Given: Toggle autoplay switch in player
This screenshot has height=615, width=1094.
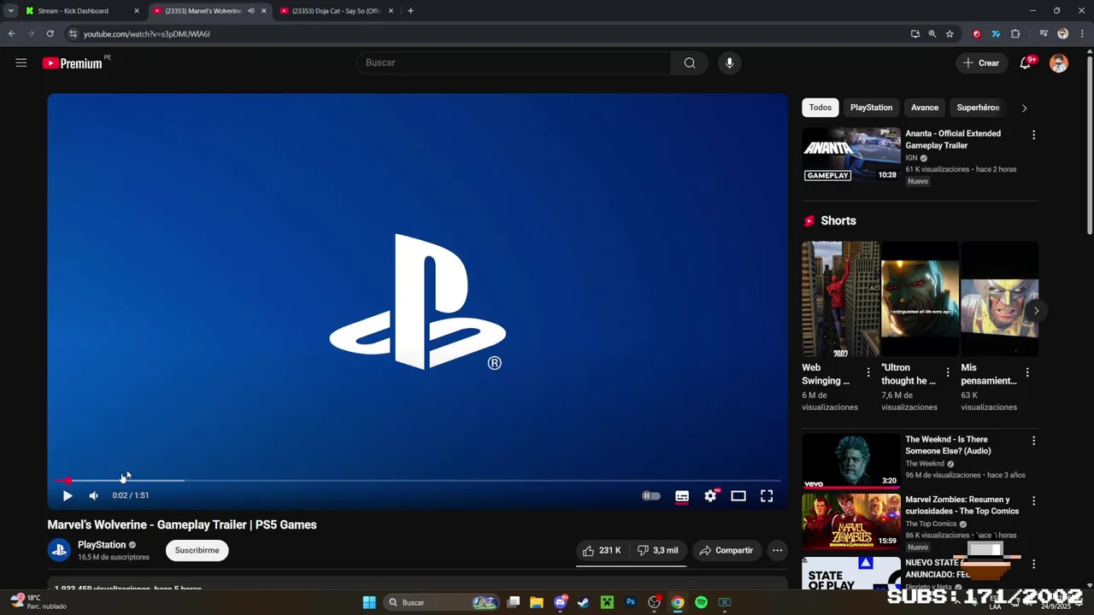Looking at the screenshot, I should (651, 495).
